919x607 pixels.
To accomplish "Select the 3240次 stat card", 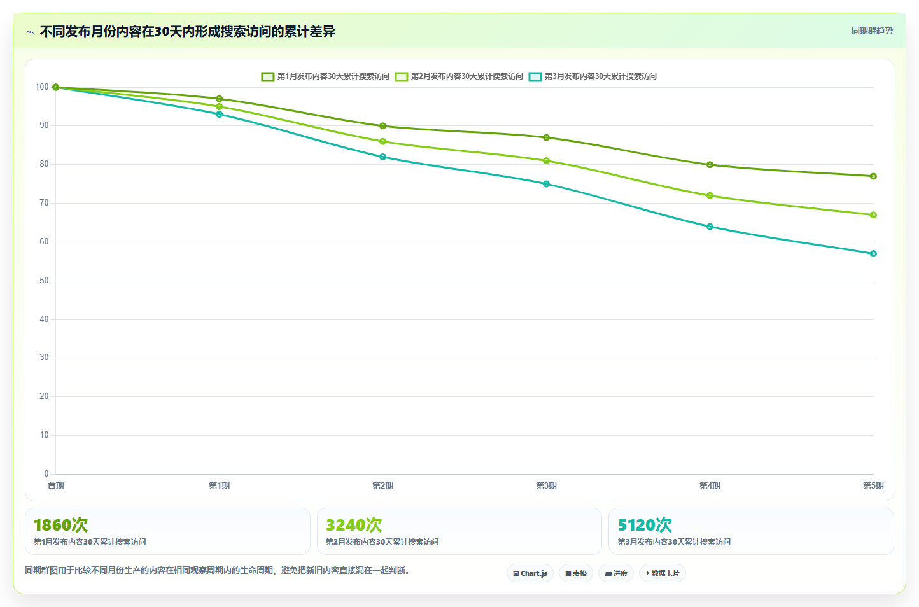I will tap(459, 531).
